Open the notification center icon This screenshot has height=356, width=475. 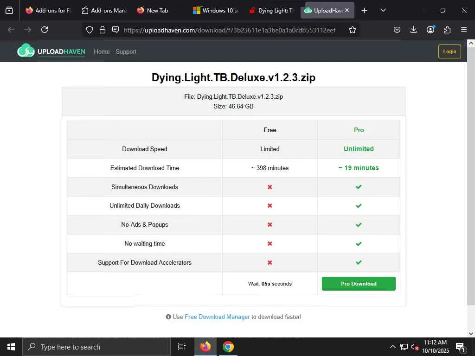[460, 347]
